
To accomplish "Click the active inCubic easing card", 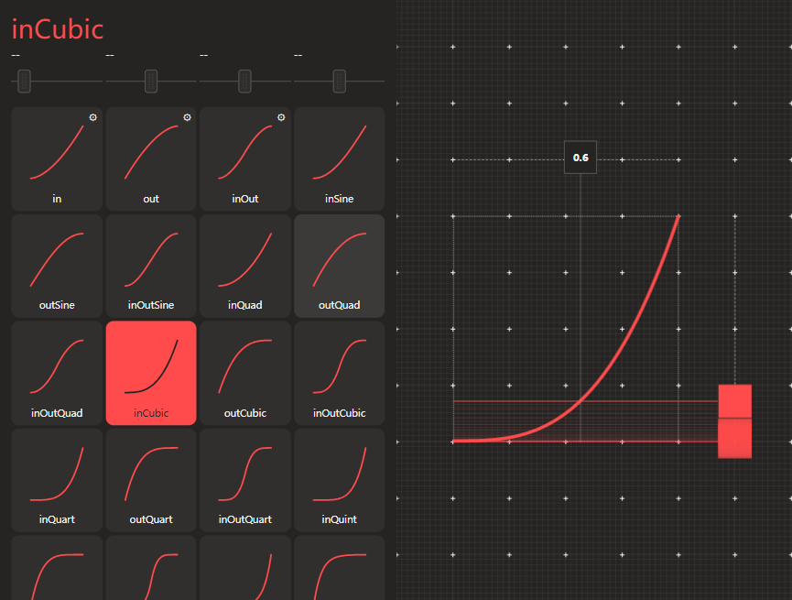I will [x=151, y=373].
